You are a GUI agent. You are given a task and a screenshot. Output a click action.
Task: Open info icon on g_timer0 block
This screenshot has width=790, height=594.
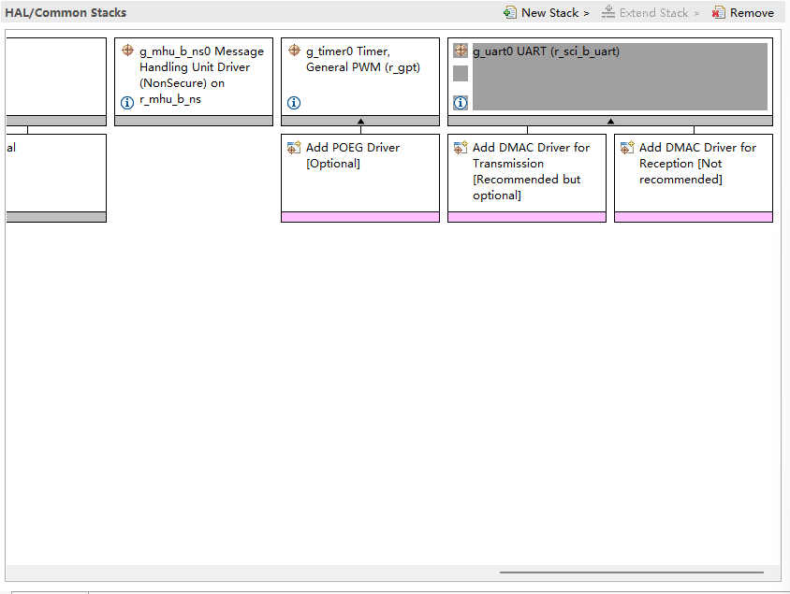pos(294,103)
